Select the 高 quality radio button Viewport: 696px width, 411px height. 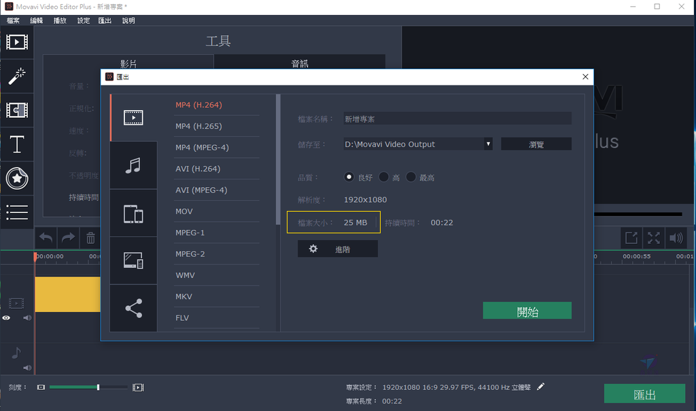coord(383,177)
